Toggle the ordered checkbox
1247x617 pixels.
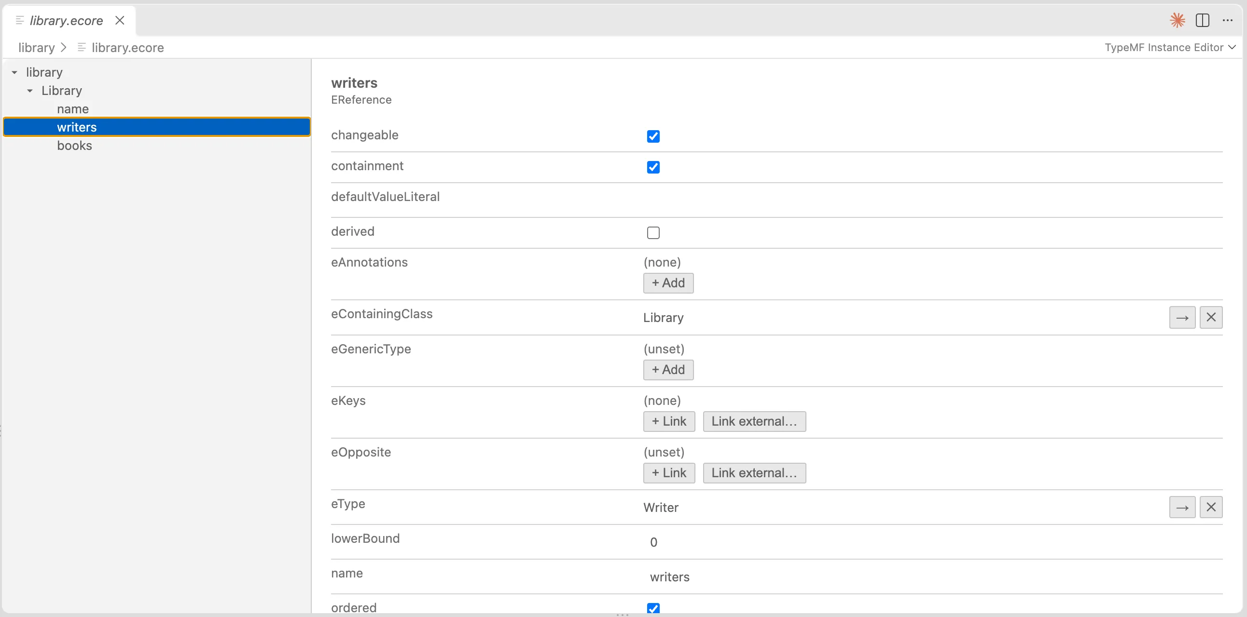tap(653, 608)
